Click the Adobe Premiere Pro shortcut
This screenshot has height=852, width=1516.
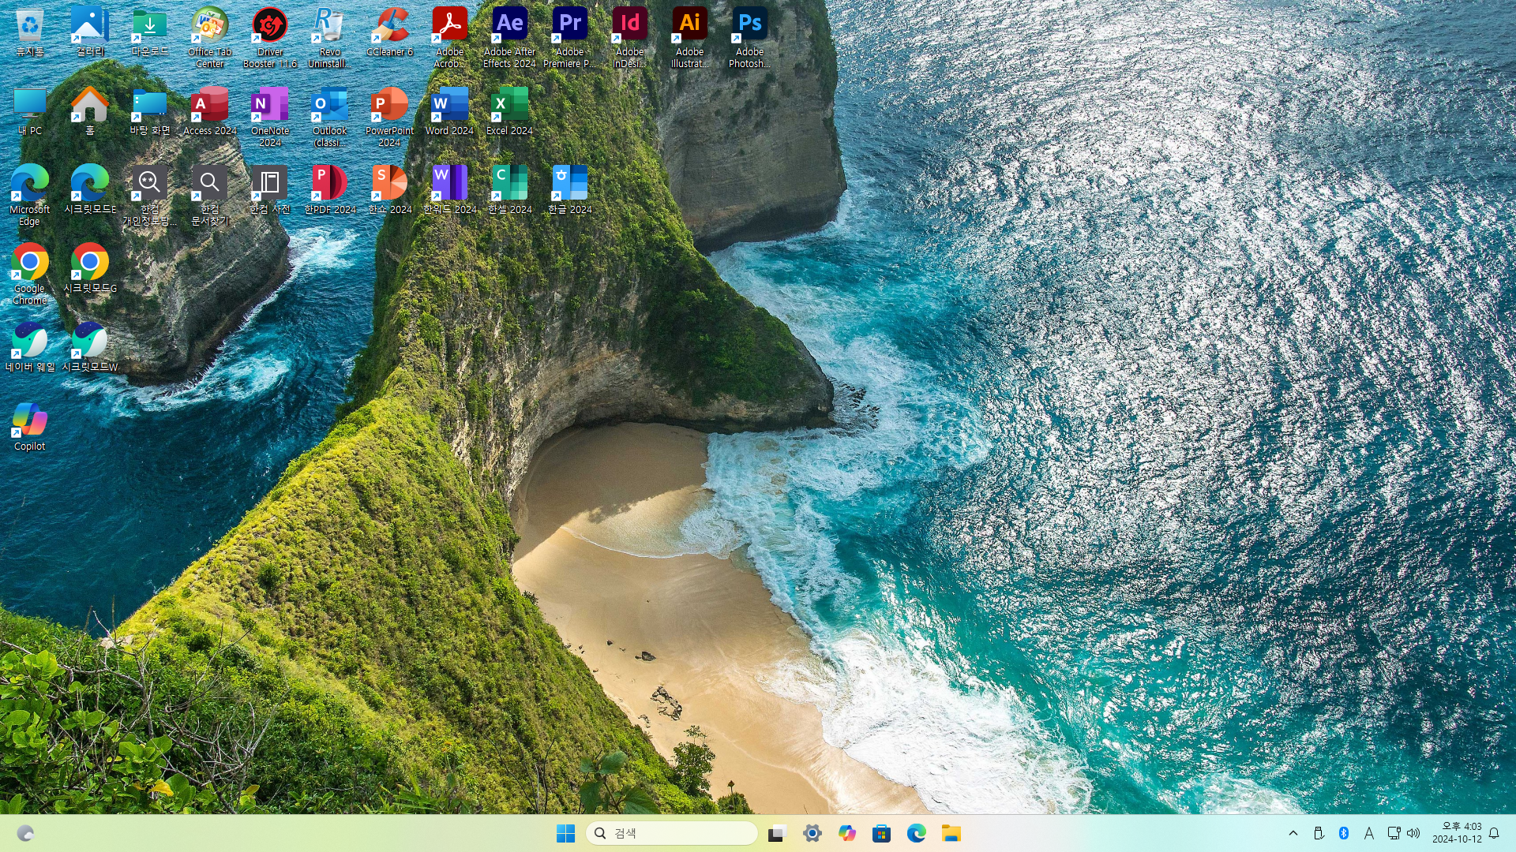coord(569,24)
